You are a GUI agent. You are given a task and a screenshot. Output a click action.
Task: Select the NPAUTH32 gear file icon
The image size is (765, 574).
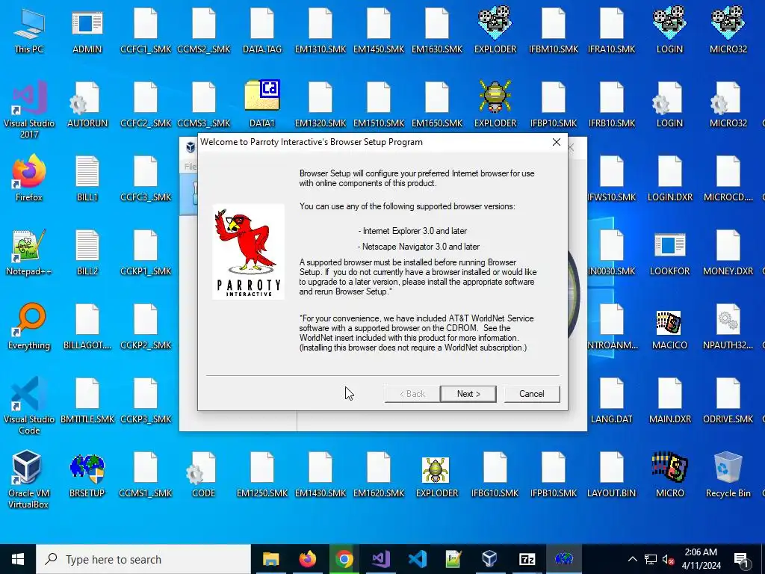coord(728,327)
